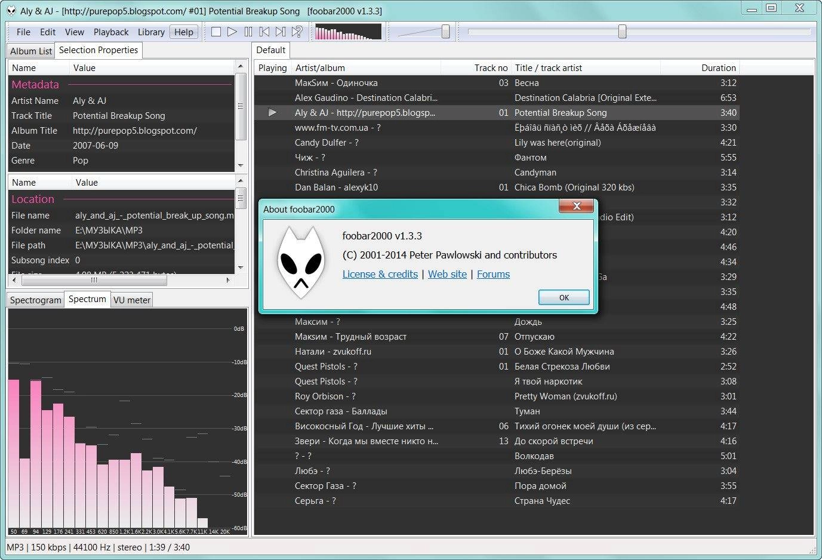Click the status bar playback info
This screenshot has width=822, height=560.
click(98, 547)
